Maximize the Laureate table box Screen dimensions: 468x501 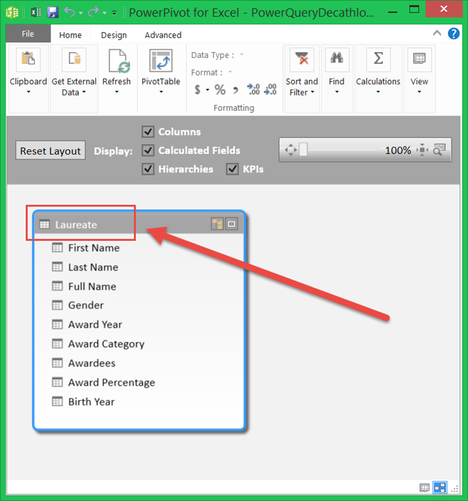point(231,224)
